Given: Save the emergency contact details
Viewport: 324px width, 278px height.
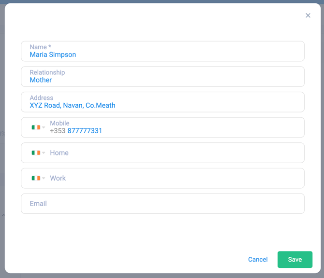Looking at the screenshot, I should point(295,260).
